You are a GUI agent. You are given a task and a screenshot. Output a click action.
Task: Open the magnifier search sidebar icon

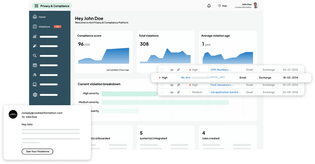tap(35, 56)
